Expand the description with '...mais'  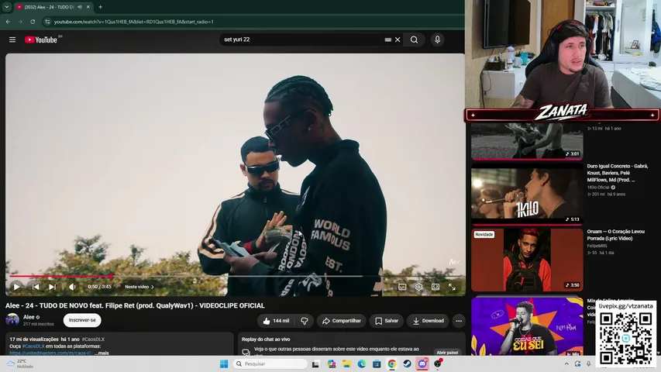pos(102,353)
